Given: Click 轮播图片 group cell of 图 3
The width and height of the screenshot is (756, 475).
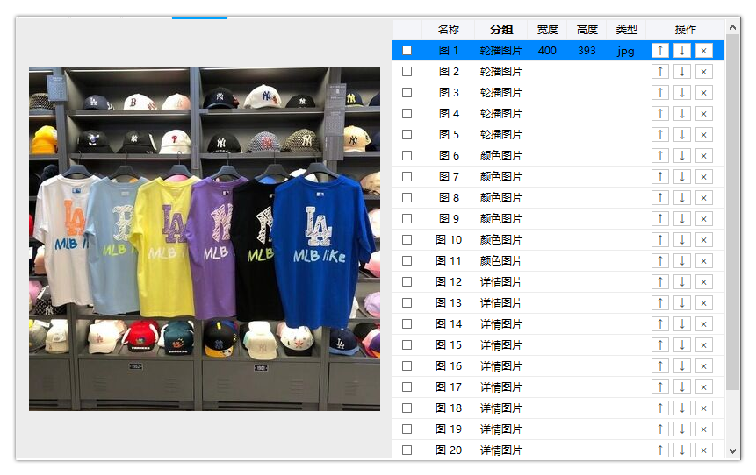Looking at the screenshot, I should coord(501,92).
